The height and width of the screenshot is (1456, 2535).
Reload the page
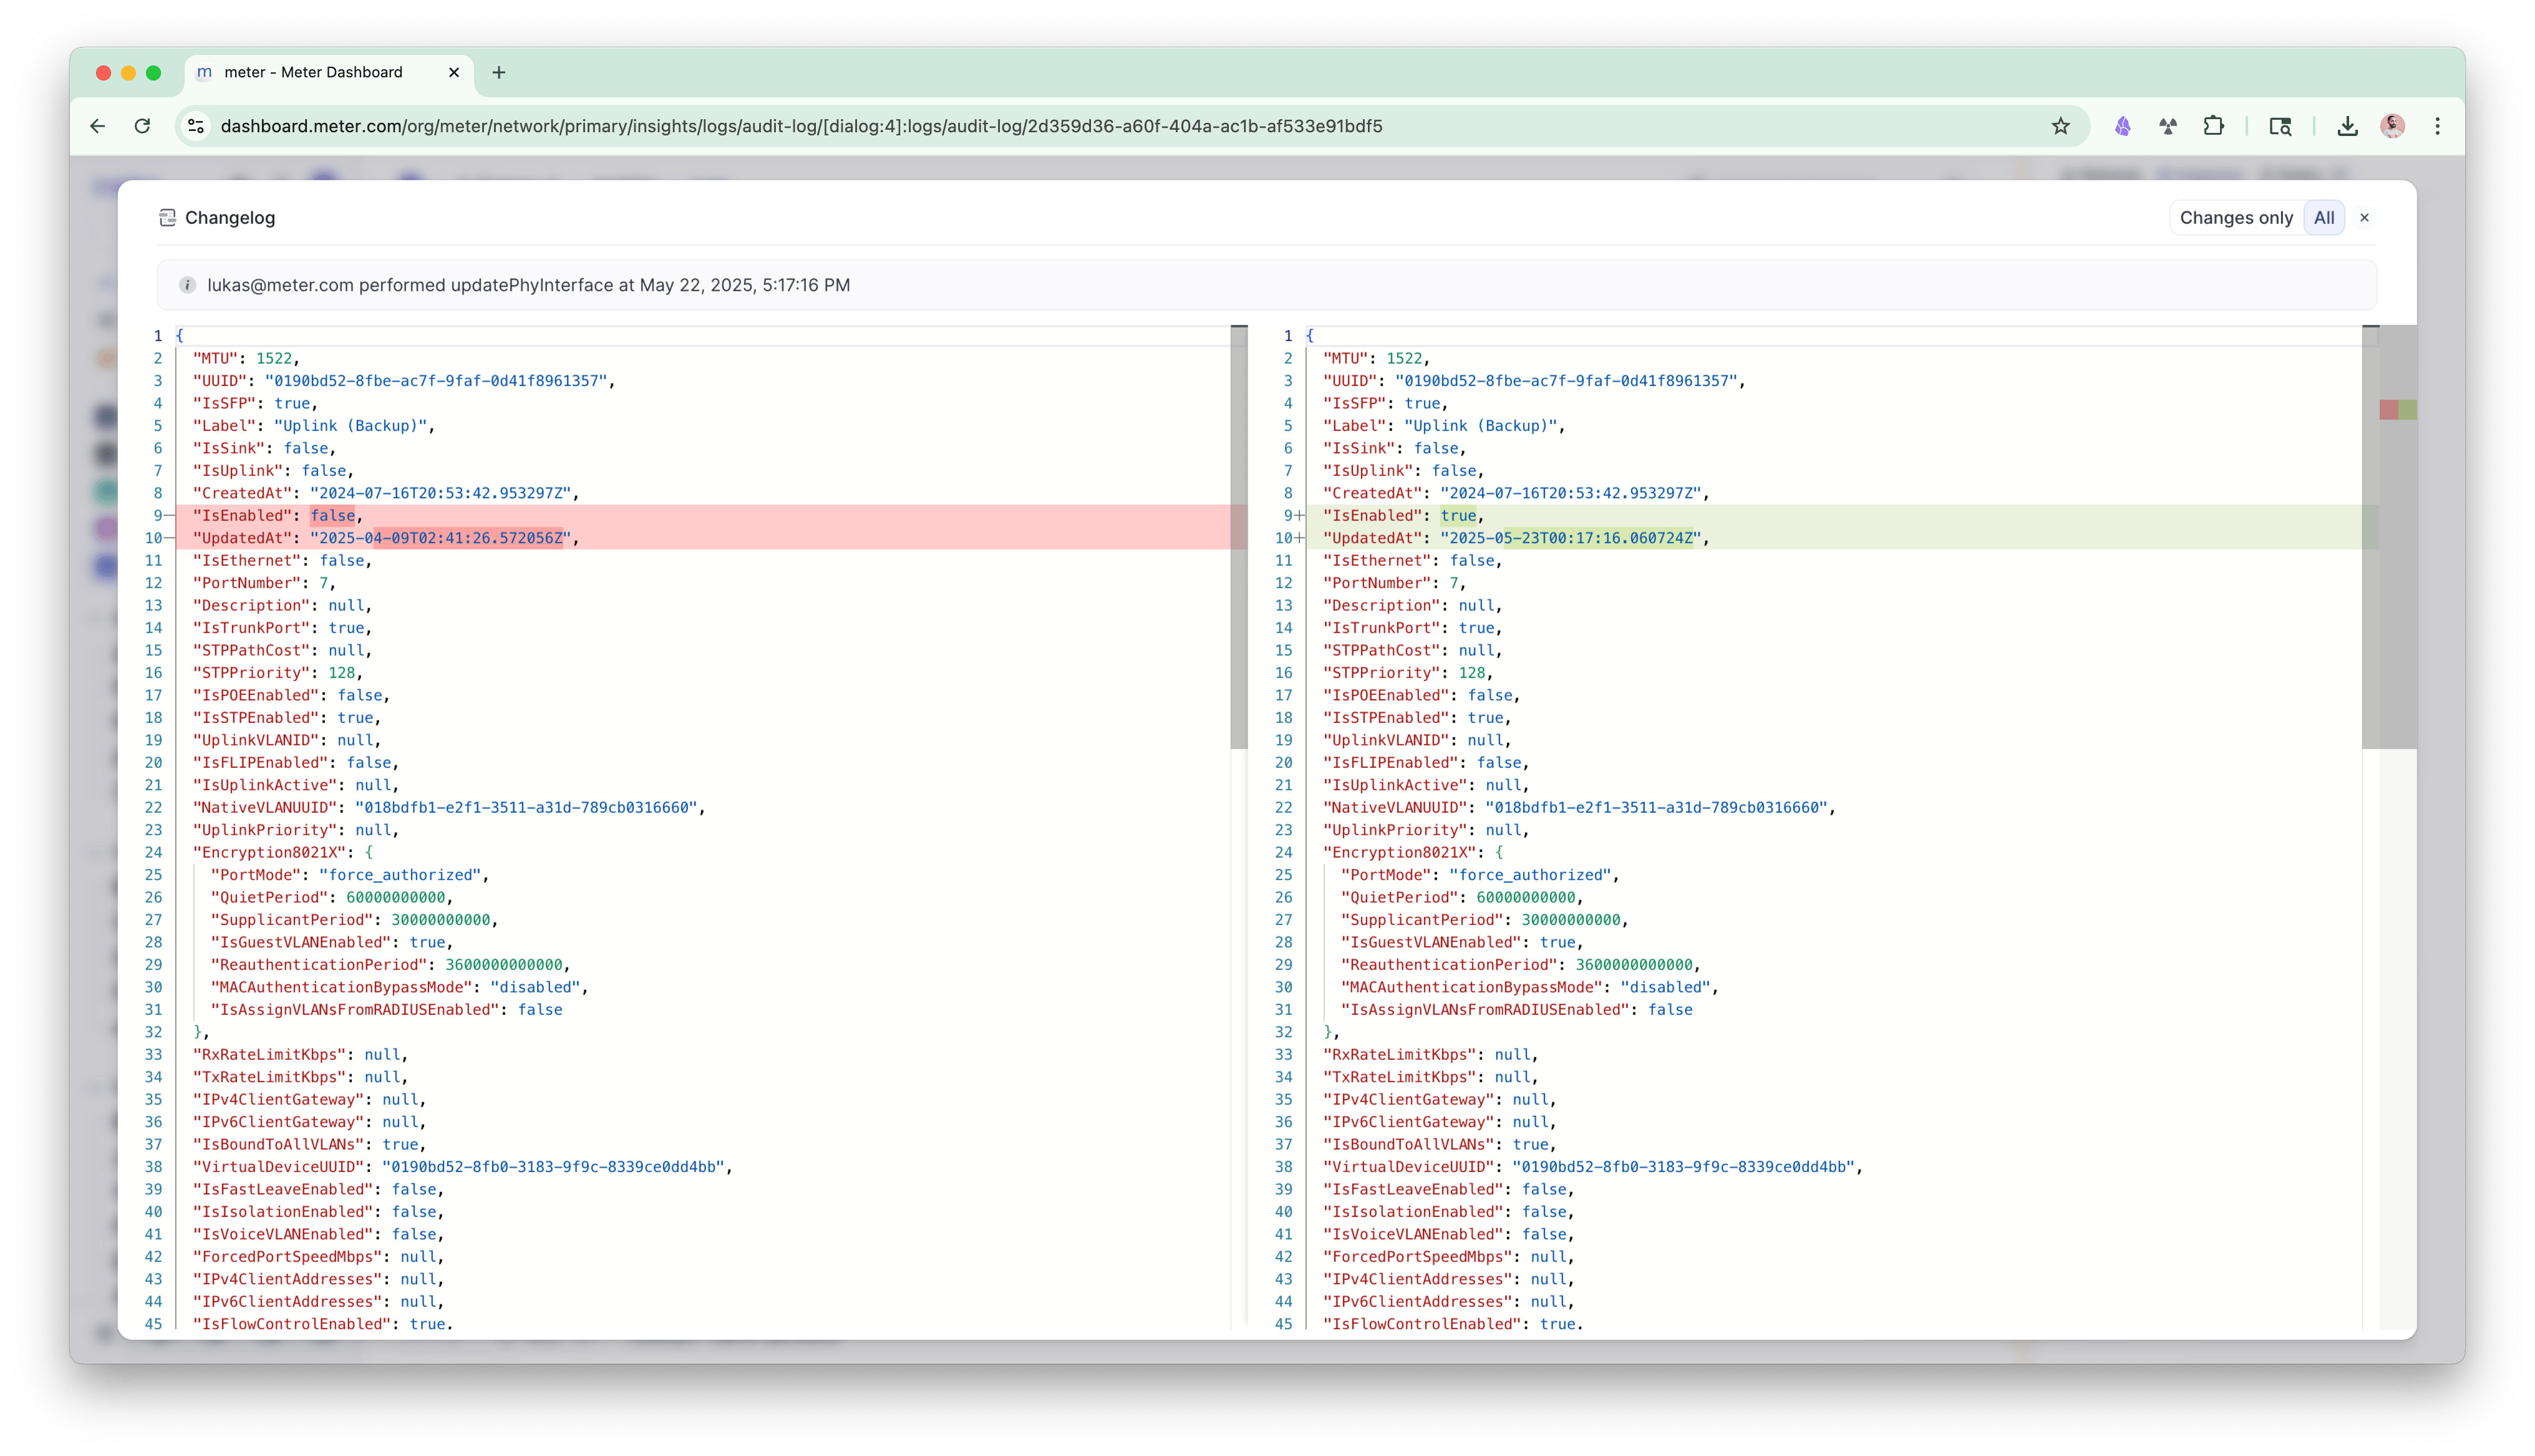coord(142,126)
